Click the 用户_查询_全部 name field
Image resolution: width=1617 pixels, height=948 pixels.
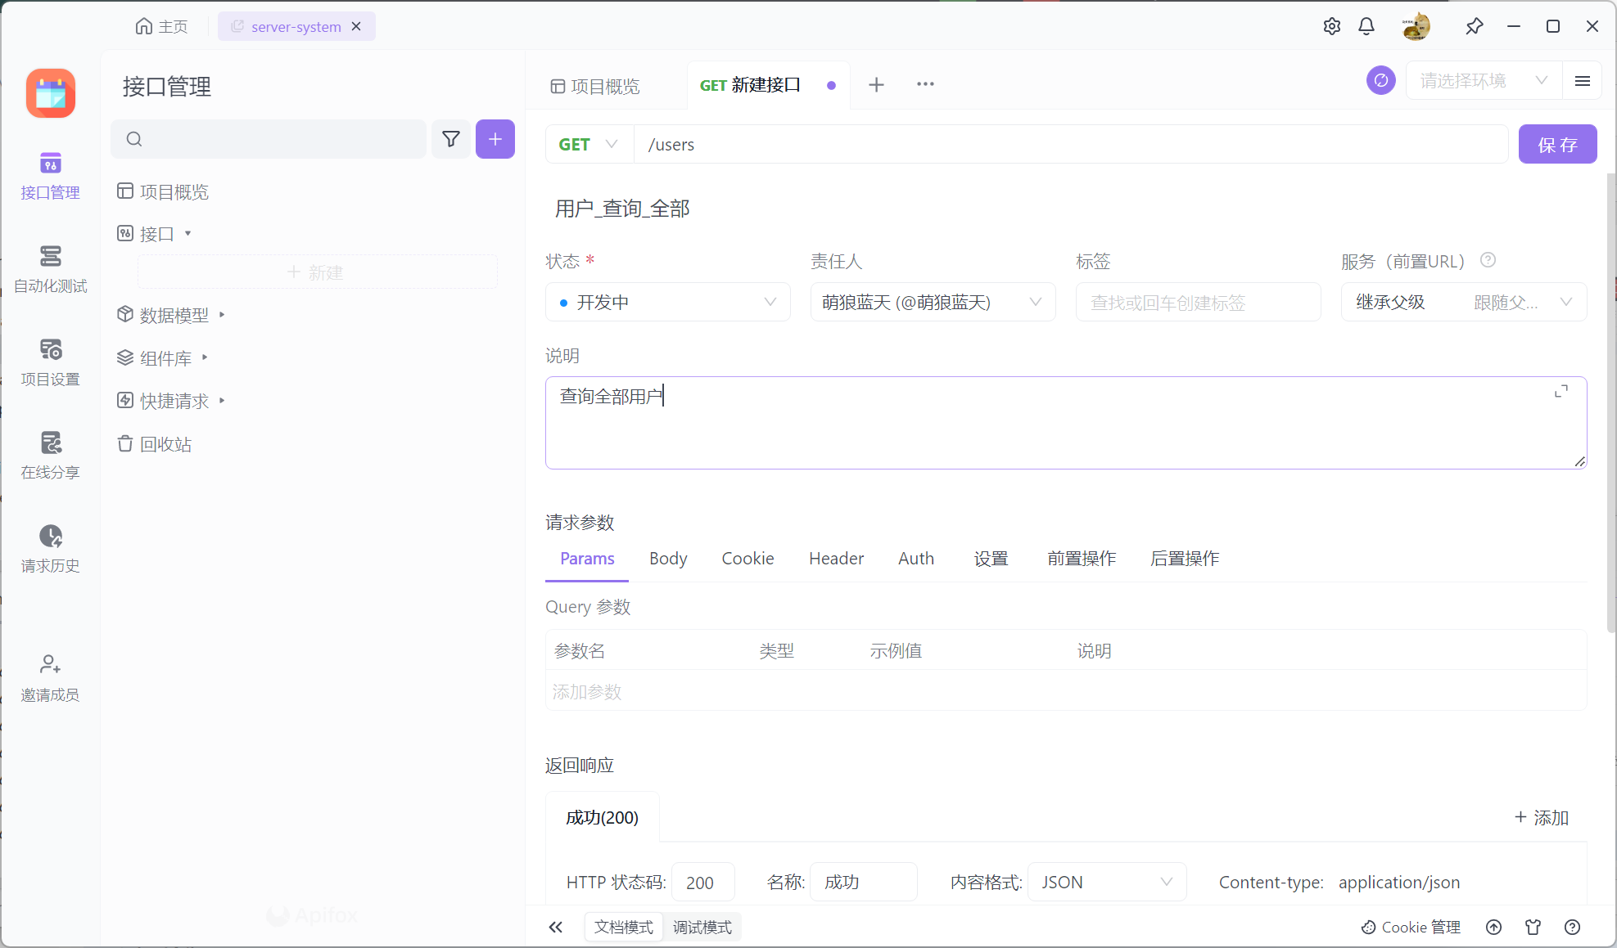[622, 209]
